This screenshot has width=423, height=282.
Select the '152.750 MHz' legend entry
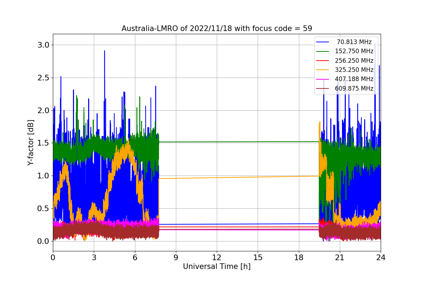tap(354, 51)
